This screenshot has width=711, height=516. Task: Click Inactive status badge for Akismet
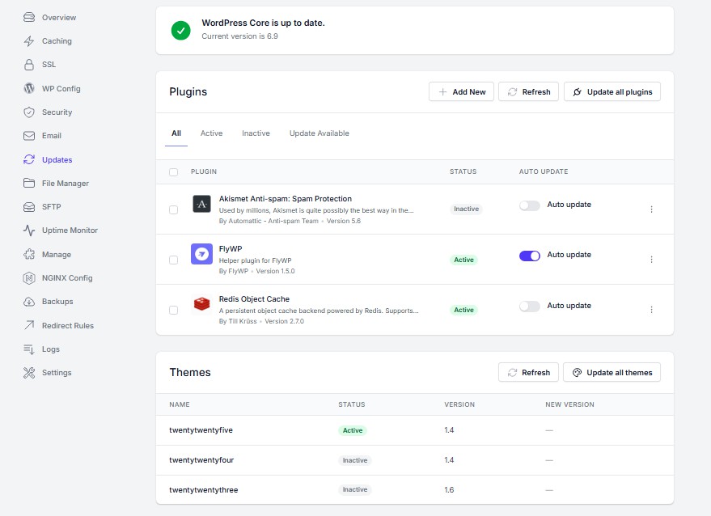466,209
